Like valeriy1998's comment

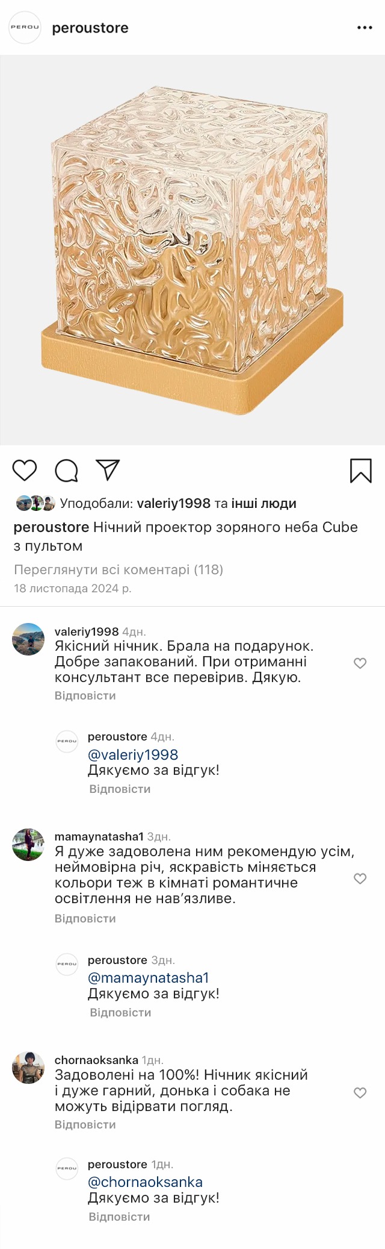360,663
